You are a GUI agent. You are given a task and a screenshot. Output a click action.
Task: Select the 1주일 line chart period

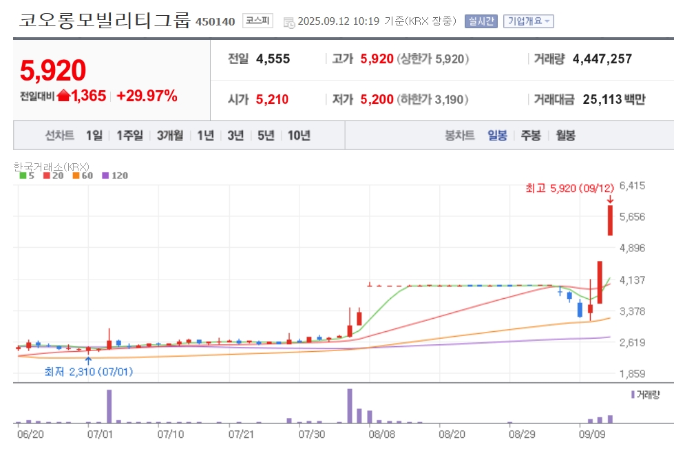(x=130, y=136)
